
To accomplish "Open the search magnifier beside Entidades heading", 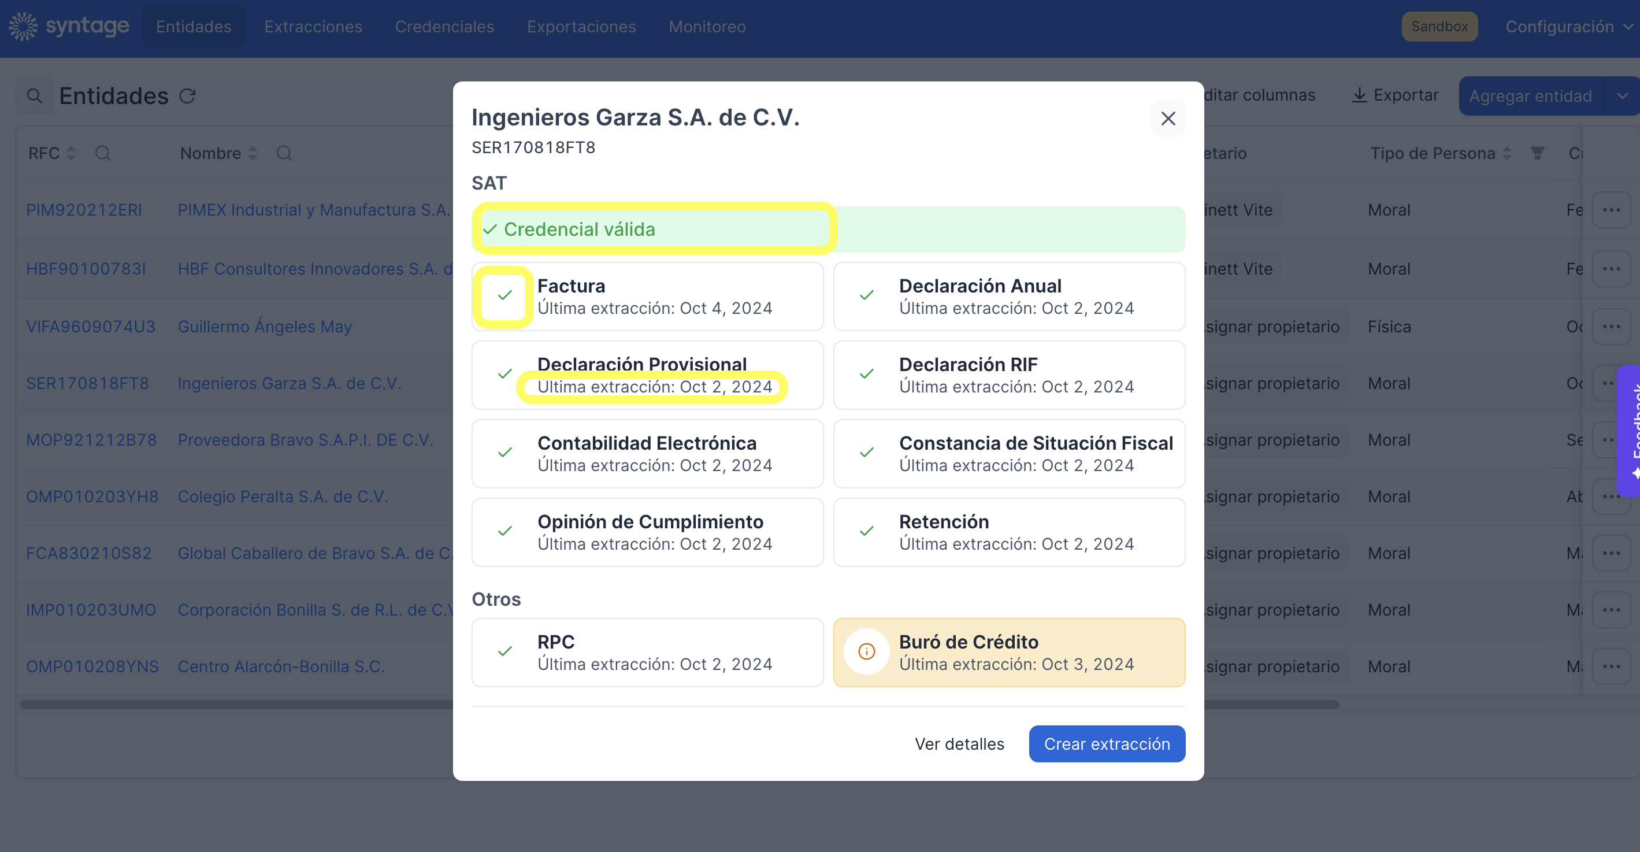I will pyautogui.click(x=34, y=96).
